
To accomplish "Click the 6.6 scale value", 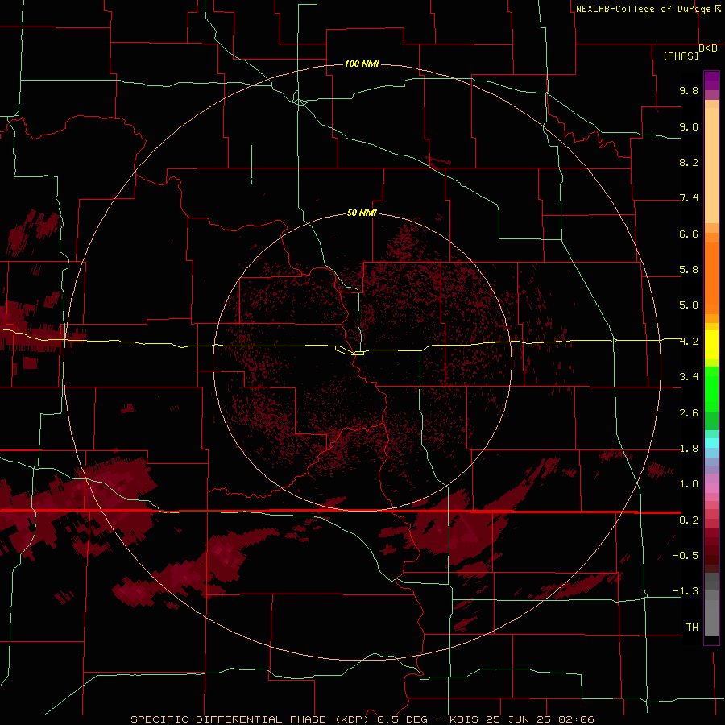I will tap(689, 234).
